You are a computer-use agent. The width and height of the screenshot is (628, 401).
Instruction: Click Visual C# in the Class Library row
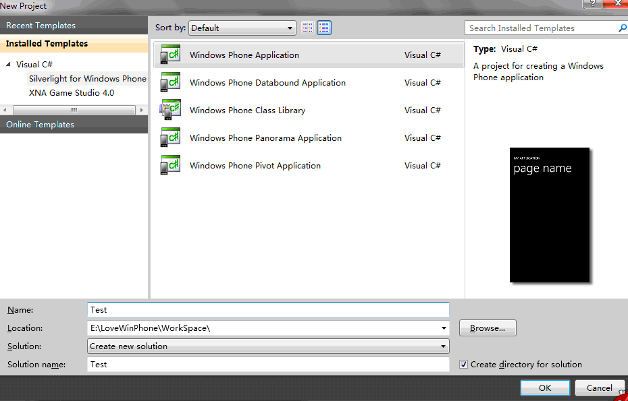pos(423,110)
